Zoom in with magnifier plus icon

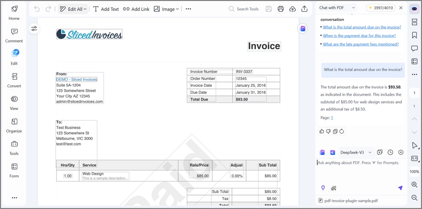click(x=414, y=184)
